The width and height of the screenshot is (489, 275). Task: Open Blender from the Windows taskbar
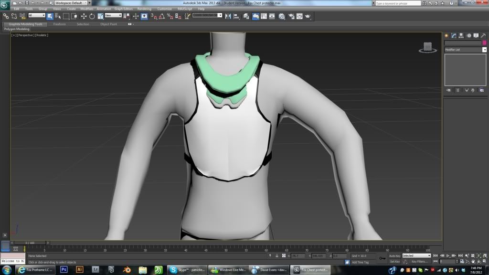[x=127, y=270]
